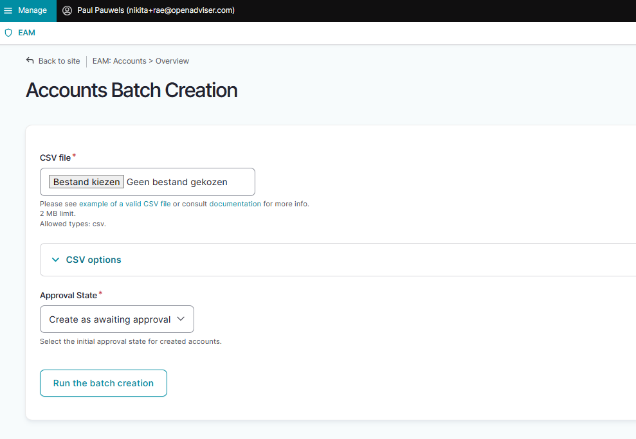Click the Approval State field label
Image resolution: width=636 pixels, height=439 pixels.
68,296
